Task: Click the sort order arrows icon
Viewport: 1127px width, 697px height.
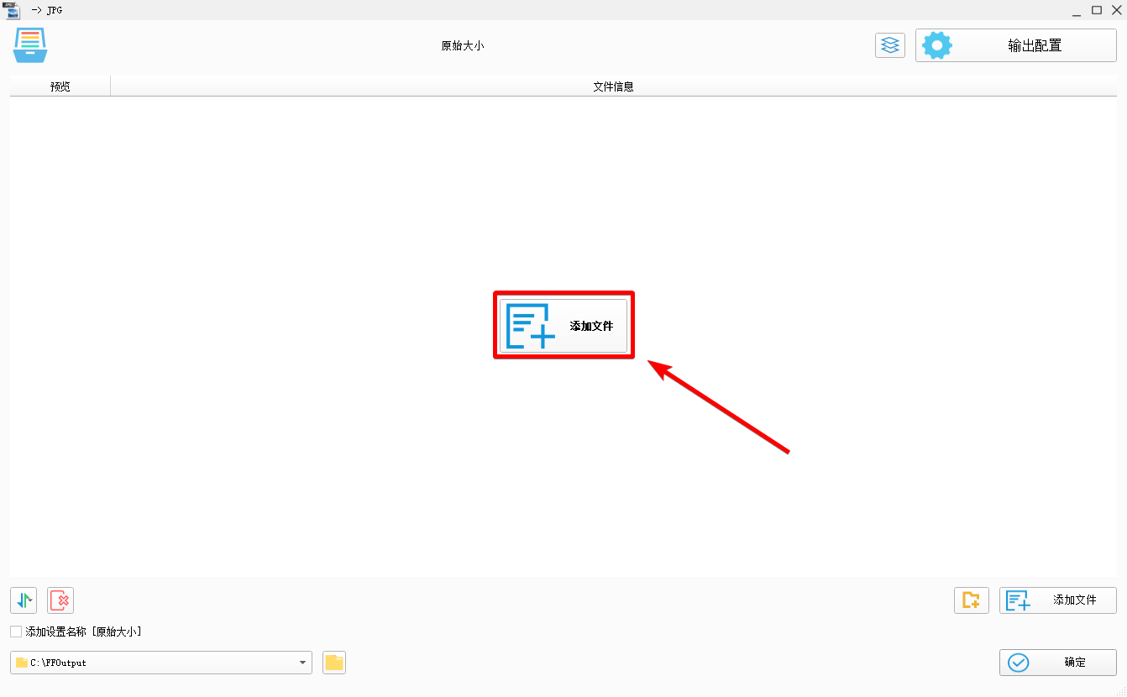Action: pos(24,600)
